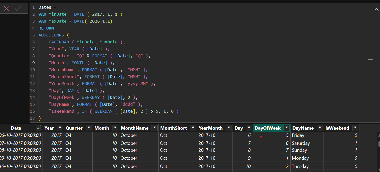Click the "Year" string on line 7
The width and height of the screenshot is (380, 172).
click(56, 49)
